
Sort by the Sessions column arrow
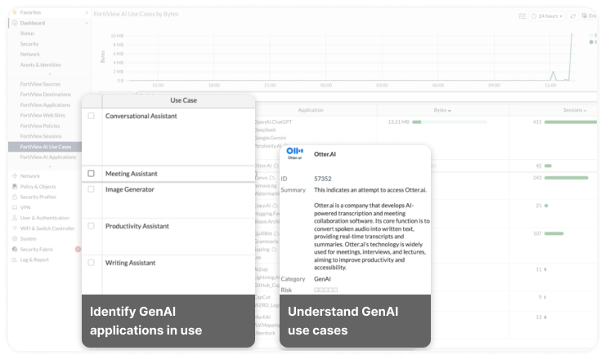(x=585, y=110)
